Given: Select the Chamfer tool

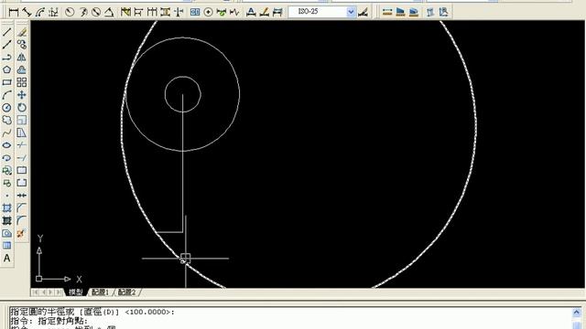Looking at the screenshot, I should (x=22, y=208).
